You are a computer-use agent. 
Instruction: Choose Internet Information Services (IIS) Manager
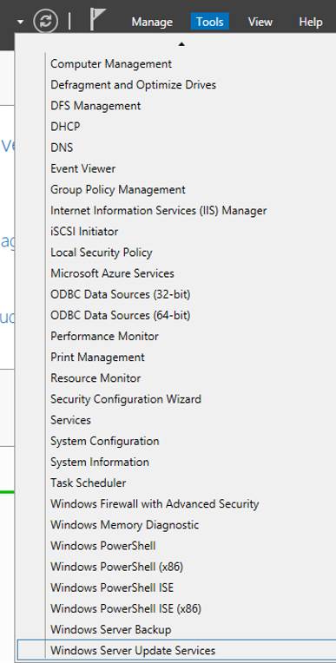pyautogui.click(x=158, y=210)
